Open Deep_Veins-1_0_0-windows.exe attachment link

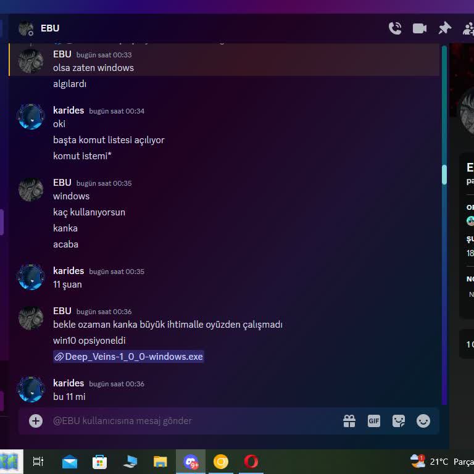[x=128, y=357]
